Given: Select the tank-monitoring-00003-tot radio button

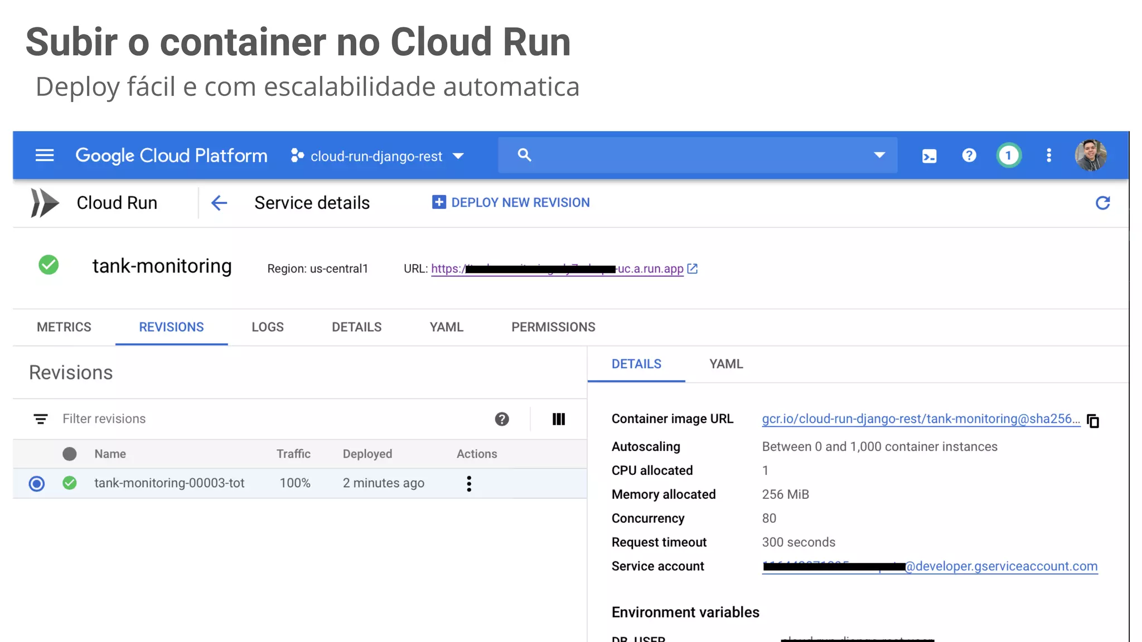Looking at the screenshot, I should 37,483.
